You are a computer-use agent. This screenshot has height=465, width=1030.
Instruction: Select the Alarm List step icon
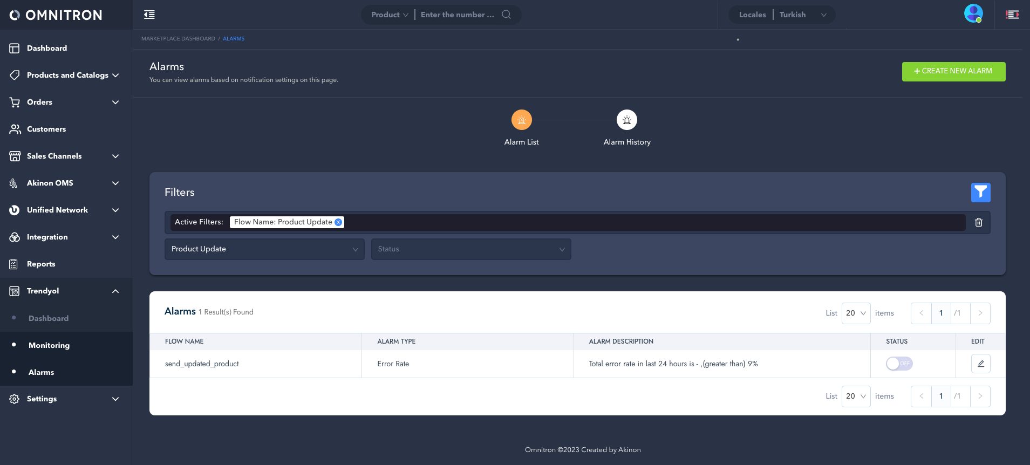tap(521, 120)
